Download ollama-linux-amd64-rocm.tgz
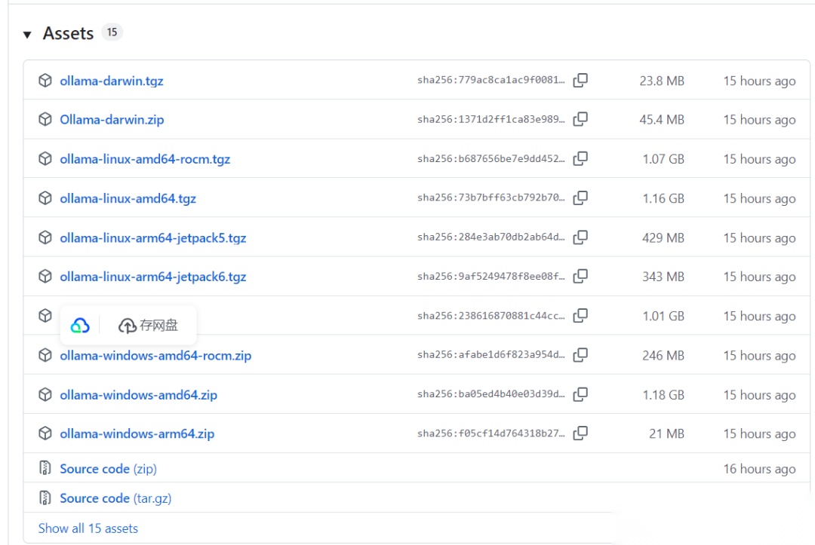Screen dimensions: 815x545 pos(145,159)
